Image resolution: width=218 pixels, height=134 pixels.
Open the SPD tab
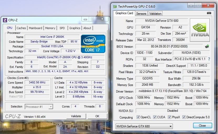[x=62, y=28]
